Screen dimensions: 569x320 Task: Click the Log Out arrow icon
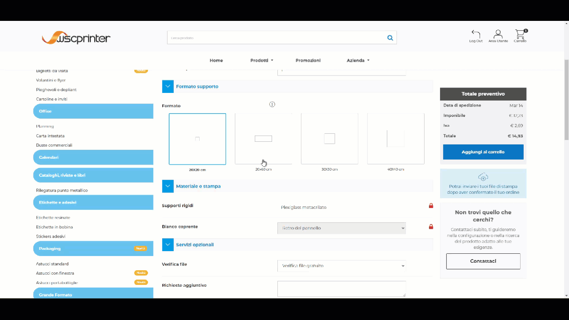[x=476, y=34]
